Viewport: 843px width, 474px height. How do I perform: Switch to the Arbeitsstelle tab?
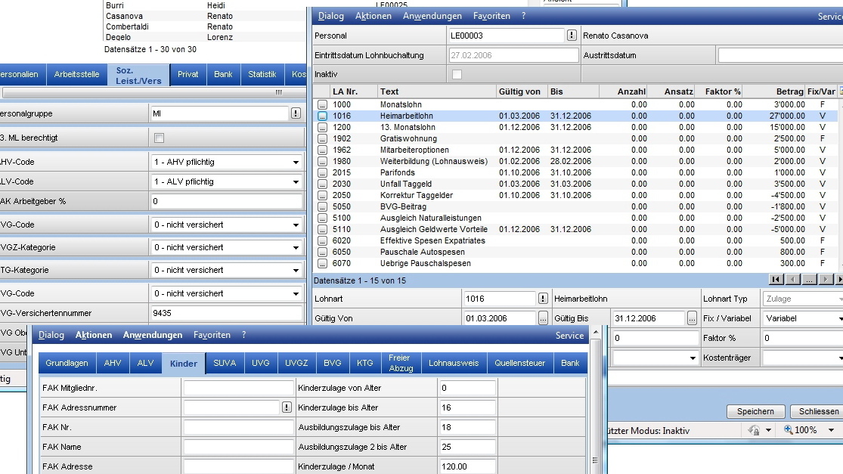point(77,74)
